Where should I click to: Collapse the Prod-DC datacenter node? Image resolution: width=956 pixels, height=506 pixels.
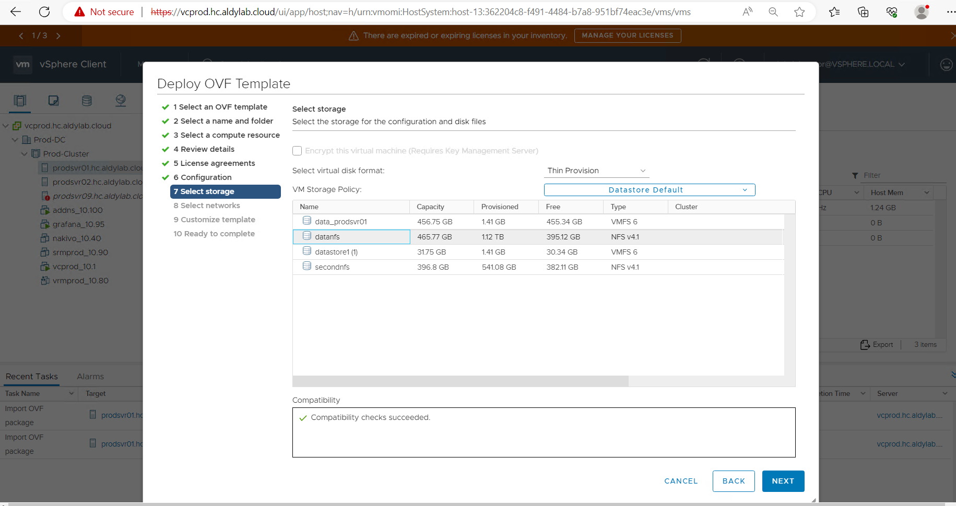coord(15,140)
